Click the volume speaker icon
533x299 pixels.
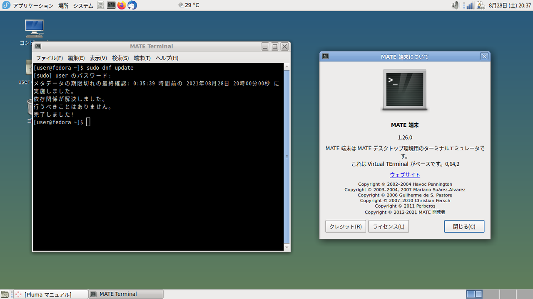click(456, 5)
